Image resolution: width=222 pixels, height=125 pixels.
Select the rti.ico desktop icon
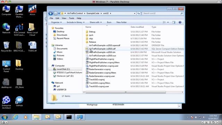[x=32, y=10]
